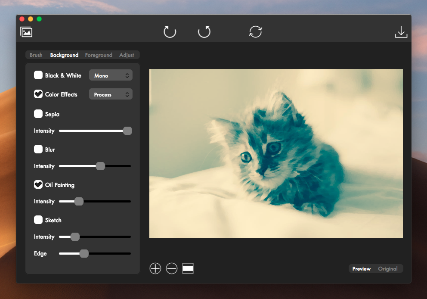The height and width of the screenshot is (299, 427).
Task: Enable the Sepia checkbox
Action: [x=38, y=114]
